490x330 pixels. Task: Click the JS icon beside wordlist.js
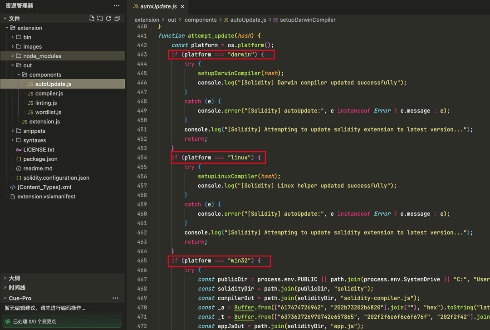31,112
